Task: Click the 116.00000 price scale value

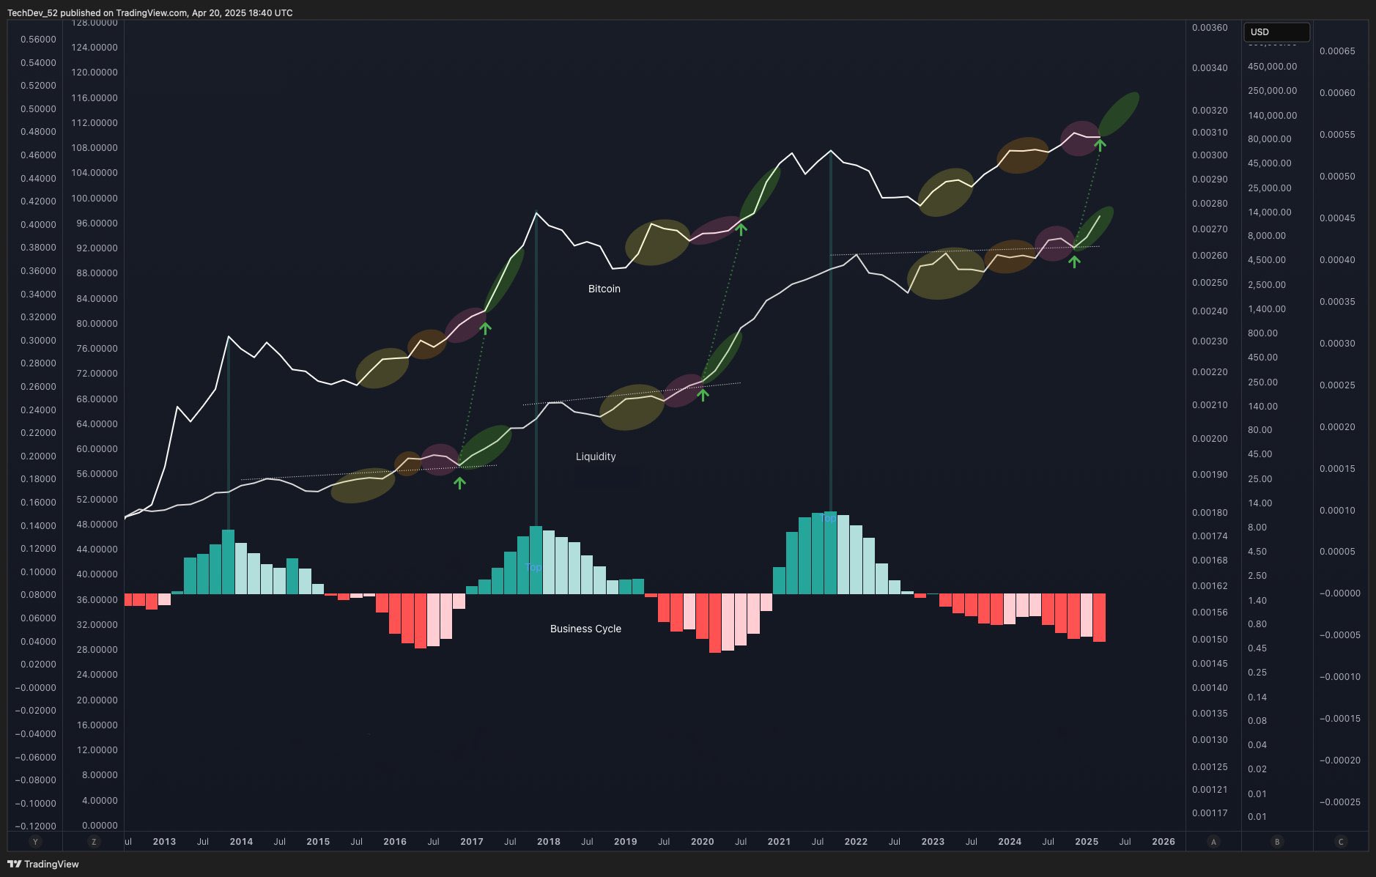Action: [x=95, y=98]
